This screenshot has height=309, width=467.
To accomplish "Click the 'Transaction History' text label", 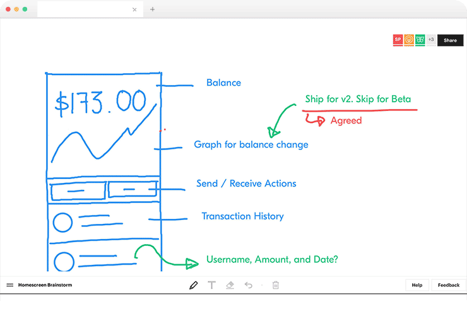I will point(242,216).
